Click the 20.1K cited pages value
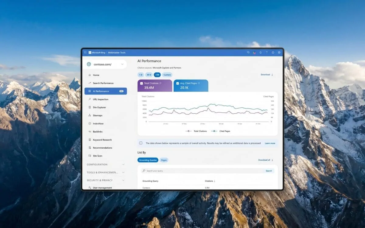Image resolution: width=365 pixels, height=228 pixels. pos(185,88)
